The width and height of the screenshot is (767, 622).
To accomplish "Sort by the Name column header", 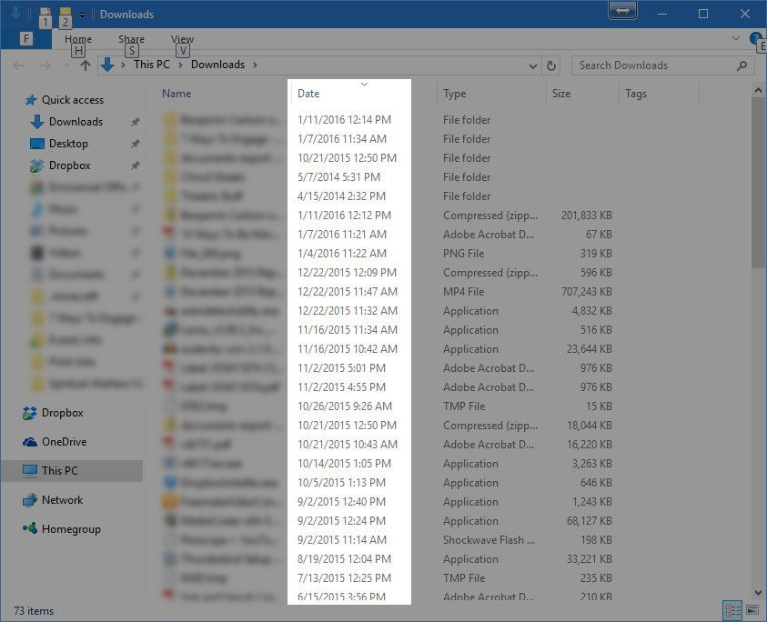I will click(177, 94).
